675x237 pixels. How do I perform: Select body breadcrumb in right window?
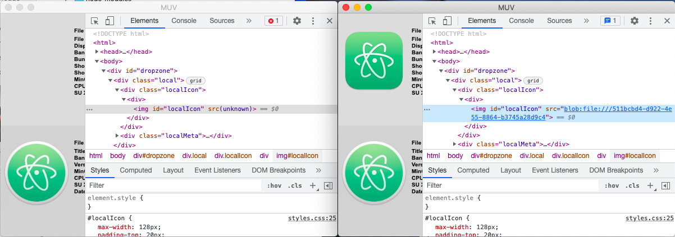pyautogui.click(x=455, y=156)
